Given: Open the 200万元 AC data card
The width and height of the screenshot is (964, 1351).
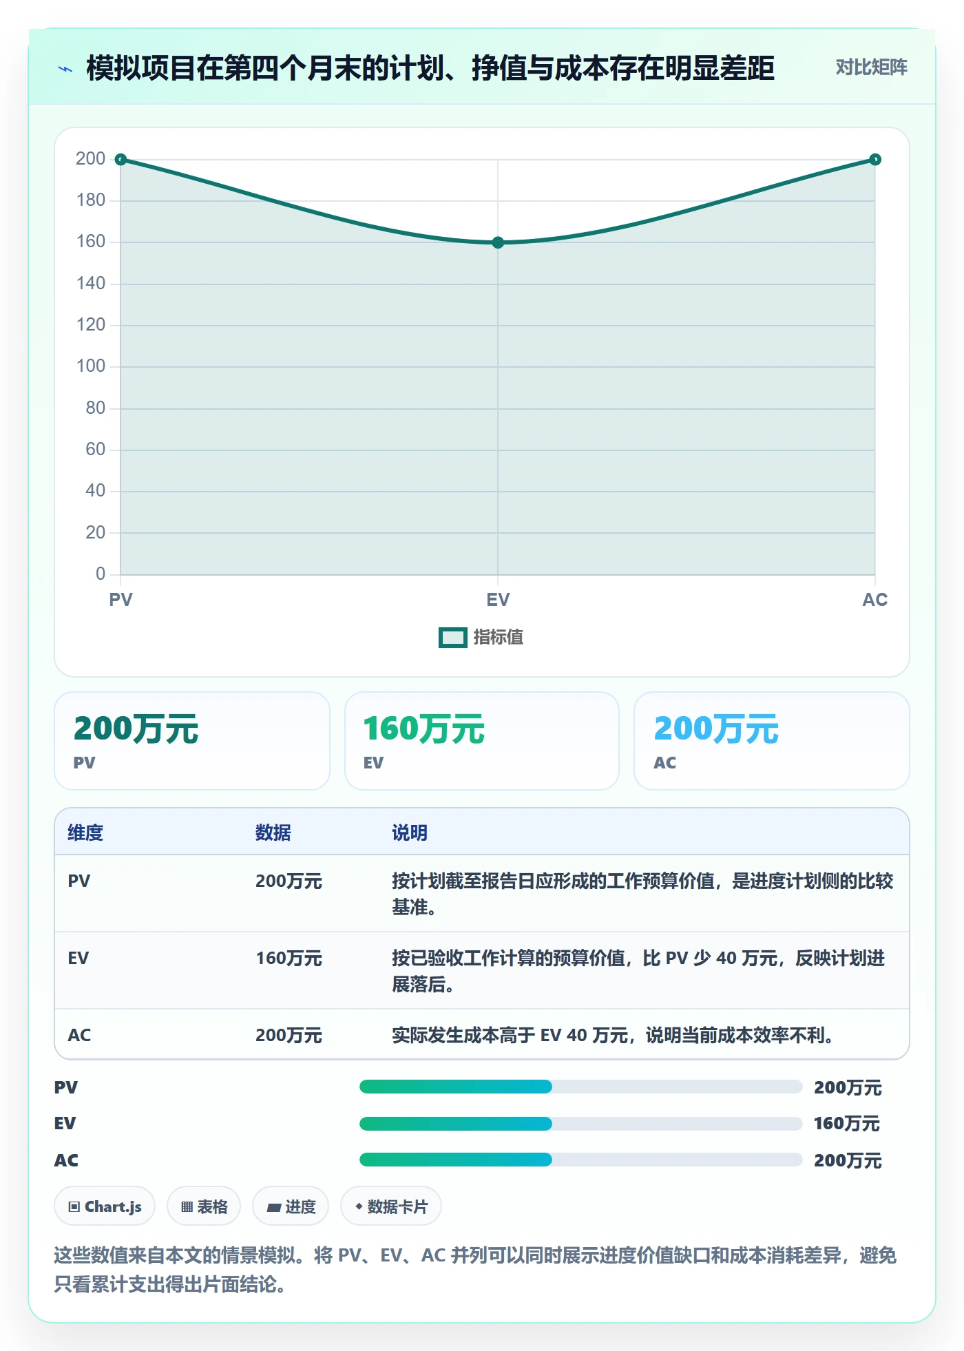Looking at the screenshot, I should (772, 741).
